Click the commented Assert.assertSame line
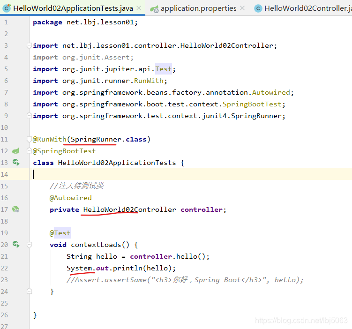This screenshot has width=352, height=329. pos(185,280)
